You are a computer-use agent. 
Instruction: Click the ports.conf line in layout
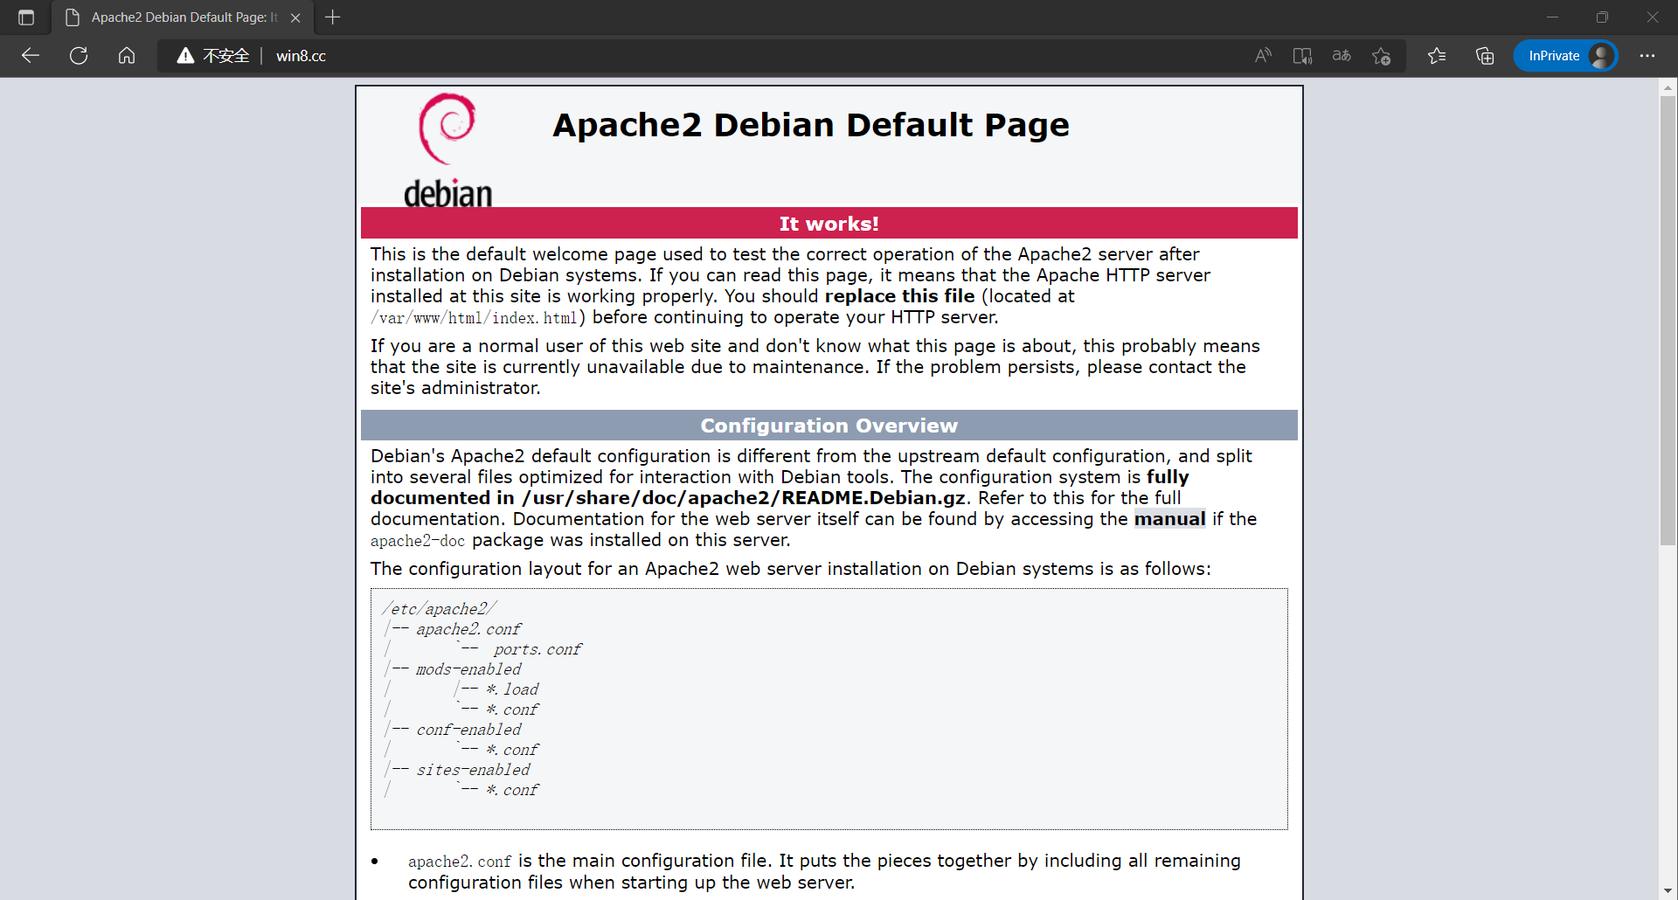(x=537, y=649)
